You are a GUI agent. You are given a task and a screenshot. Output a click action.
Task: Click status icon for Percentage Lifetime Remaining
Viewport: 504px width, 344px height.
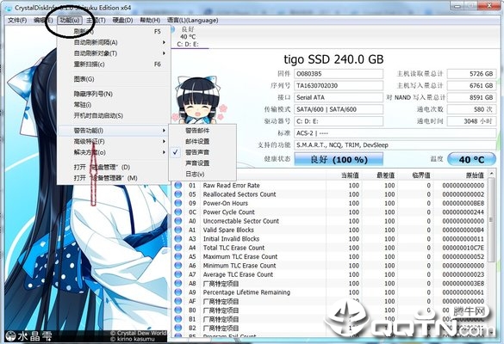tap(178, 292)
